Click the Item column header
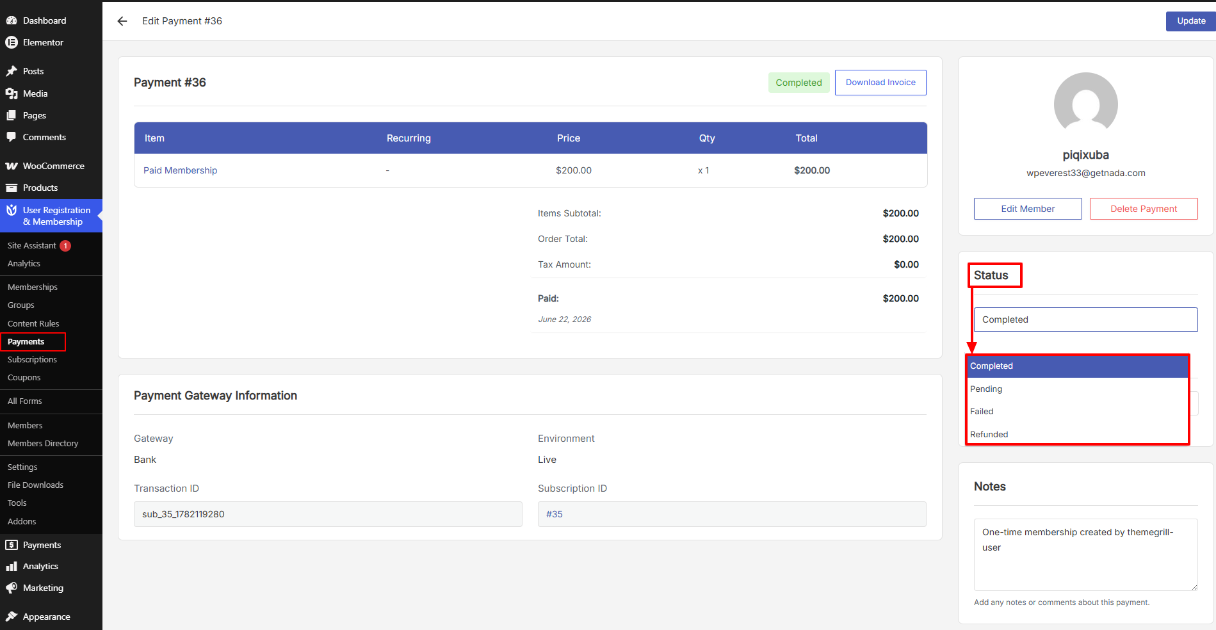 click(154, 138)
